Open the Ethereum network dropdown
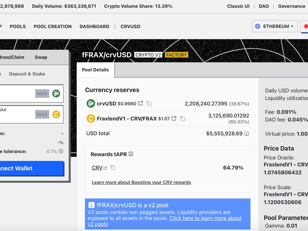This screenshot has width=308, height=231. coord(275,26)
